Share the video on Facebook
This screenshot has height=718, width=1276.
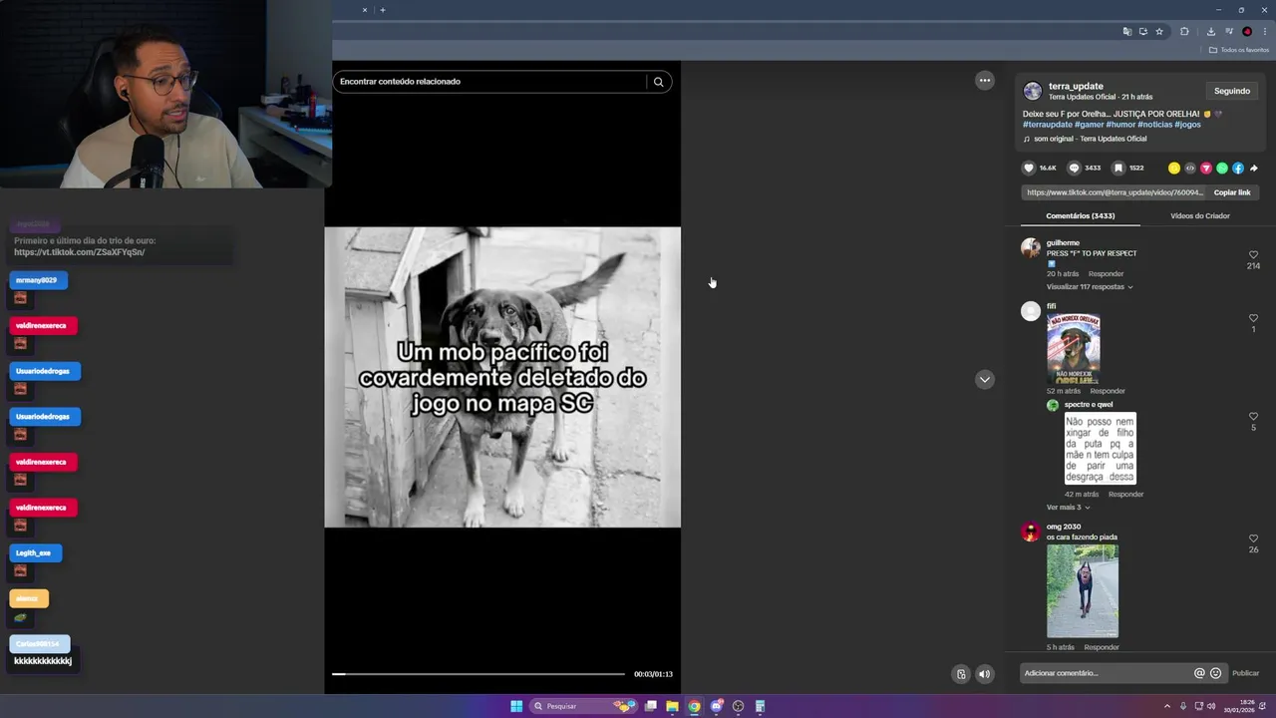[1238, 168]
